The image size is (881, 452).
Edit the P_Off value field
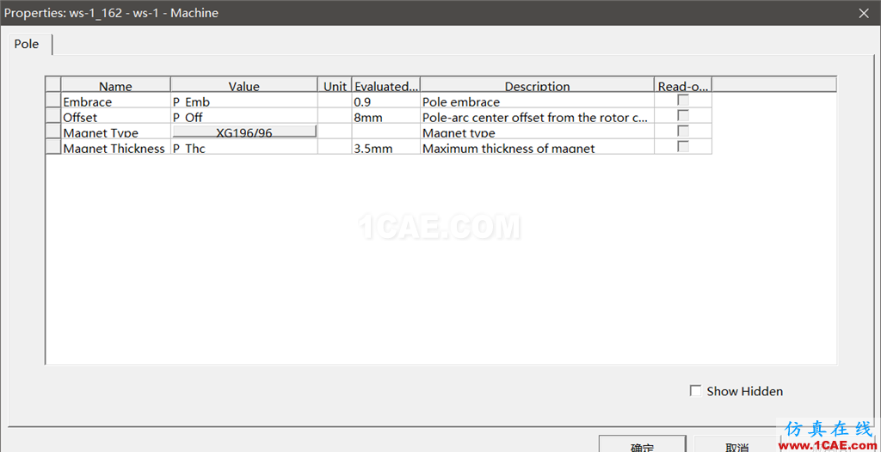pos(243,116)
